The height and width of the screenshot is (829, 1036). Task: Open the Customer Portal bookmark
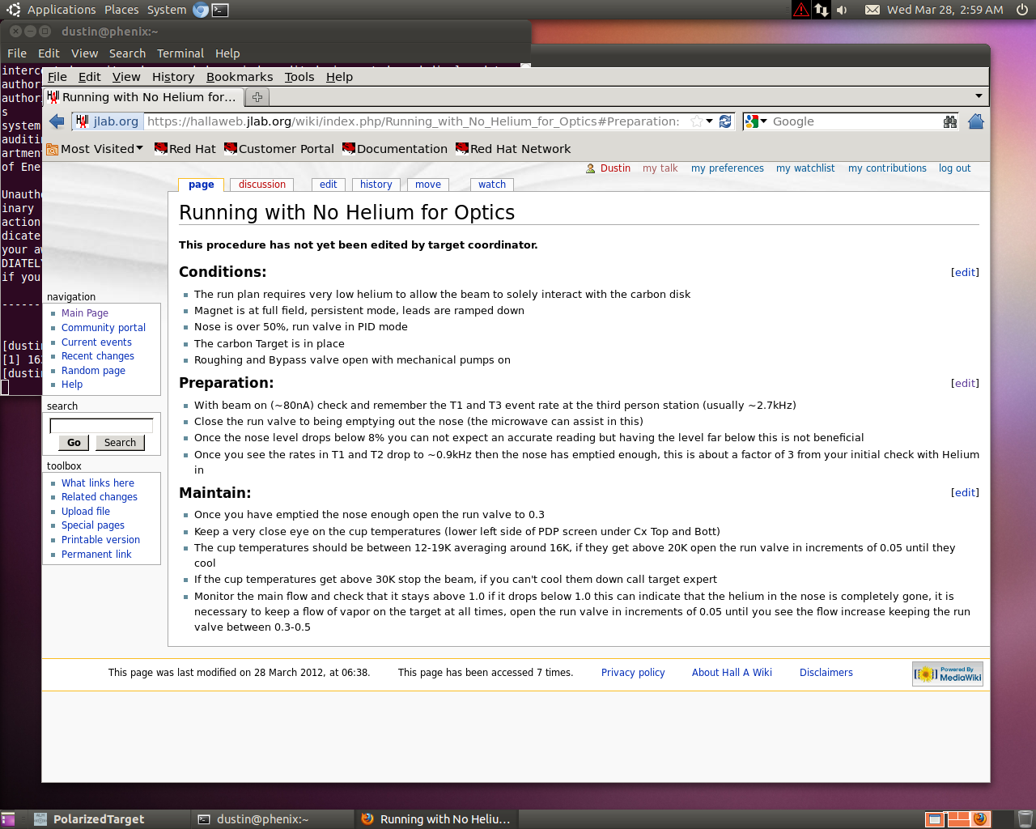pos(279,149)
